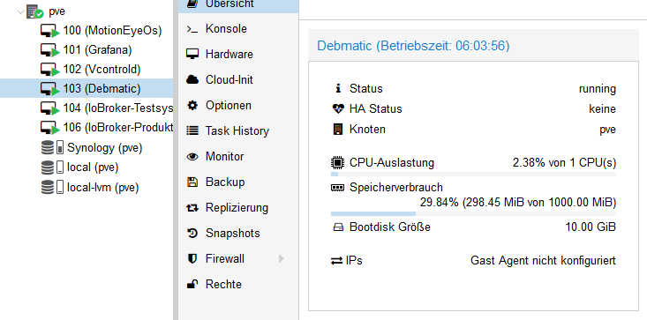This screenshot has width=647, height=320.
Task: Click the Backup floppy disk icon
Action: [192, 182]
